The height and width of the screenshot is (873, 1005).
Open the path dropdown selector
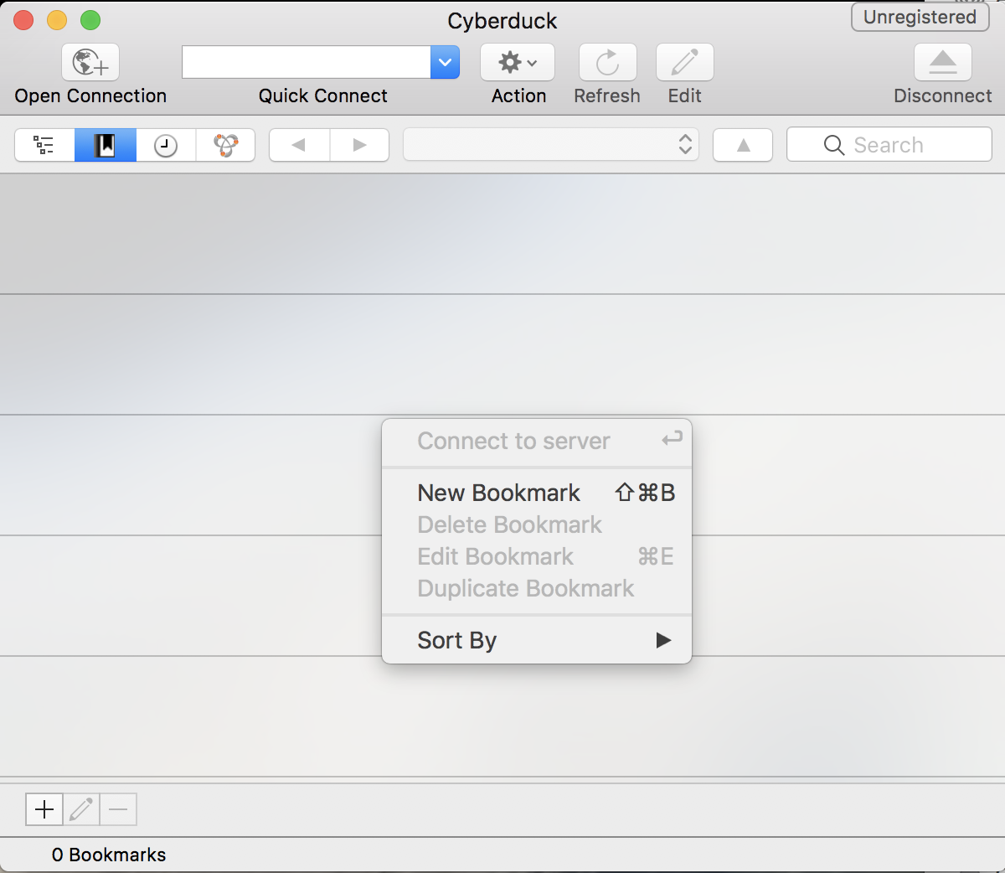click(x=551, y=145)
